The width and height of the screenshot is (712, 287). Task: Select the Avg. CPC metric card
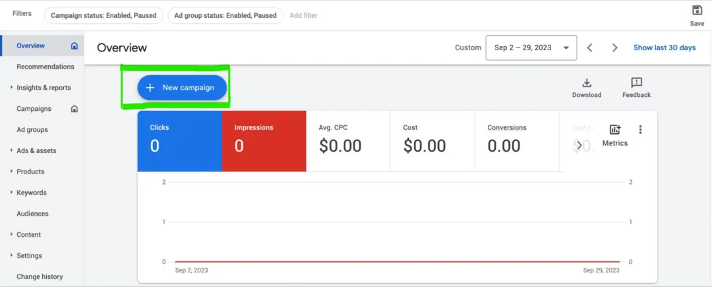[348, 141]
